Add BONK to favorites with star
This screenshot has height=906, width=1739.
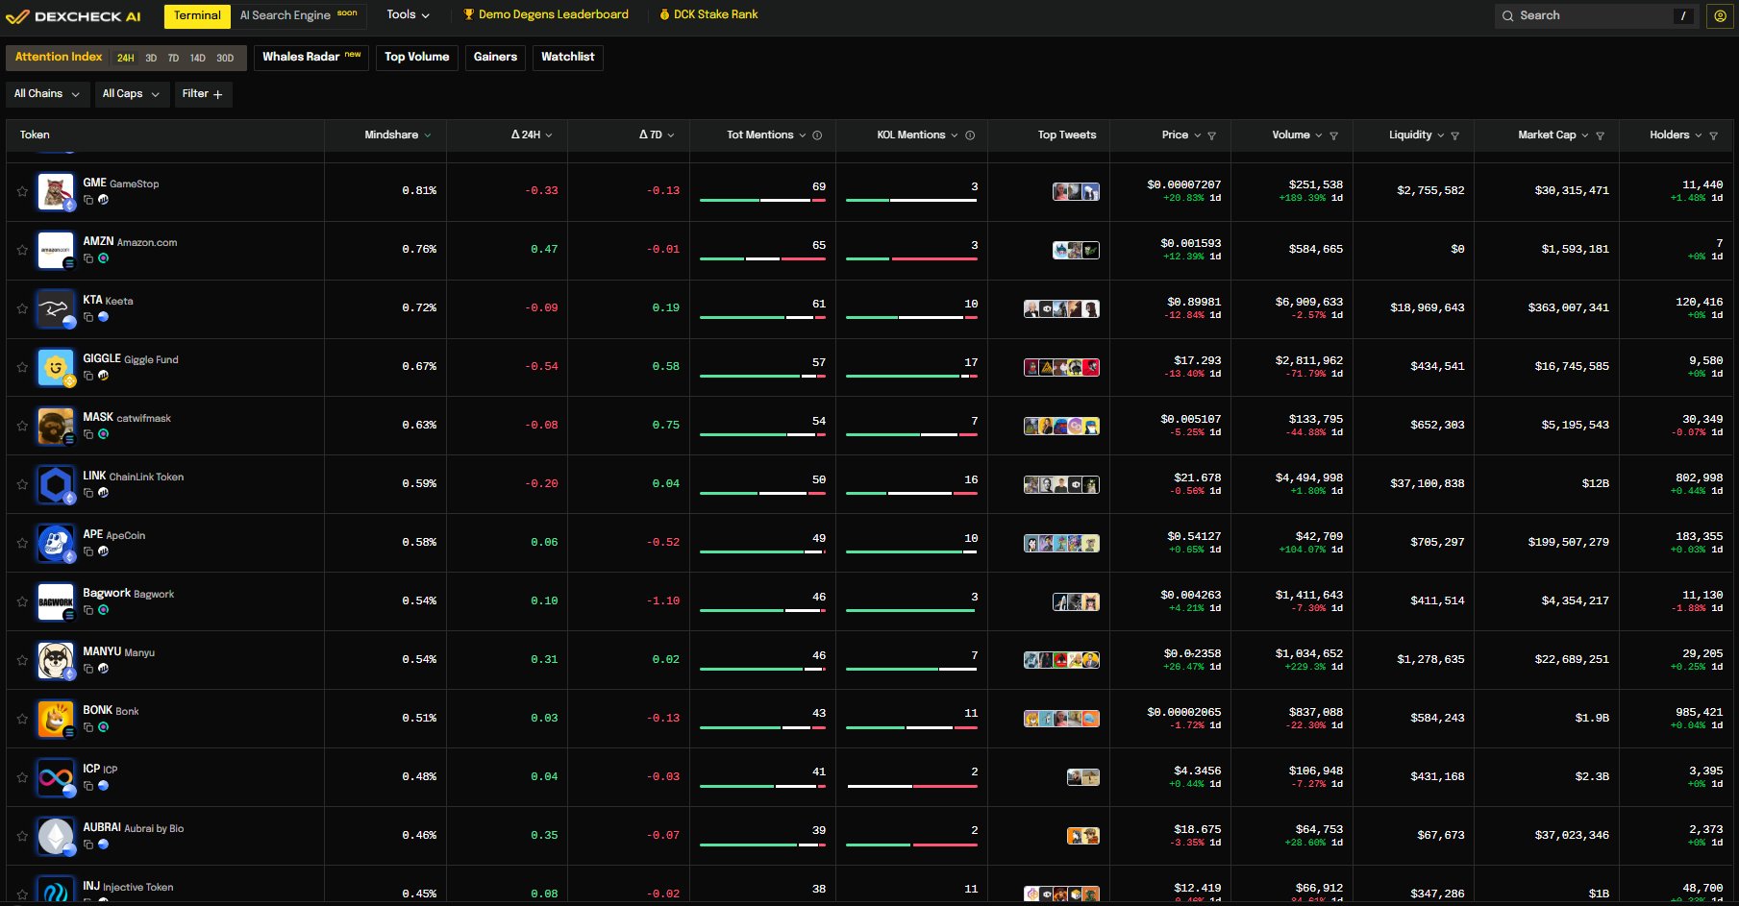22,719
